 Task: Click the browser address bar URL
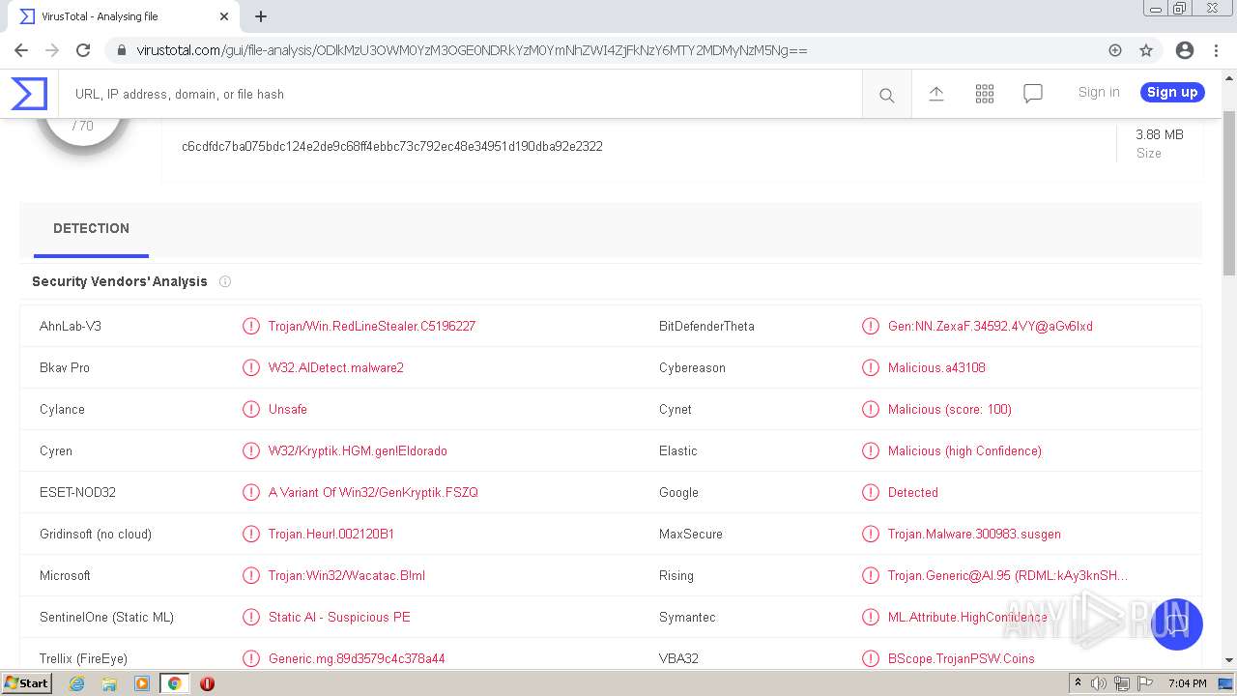coord(472,50)
